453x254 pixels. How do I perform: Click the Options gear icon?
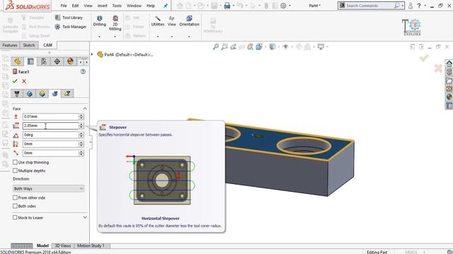[283, 6]
